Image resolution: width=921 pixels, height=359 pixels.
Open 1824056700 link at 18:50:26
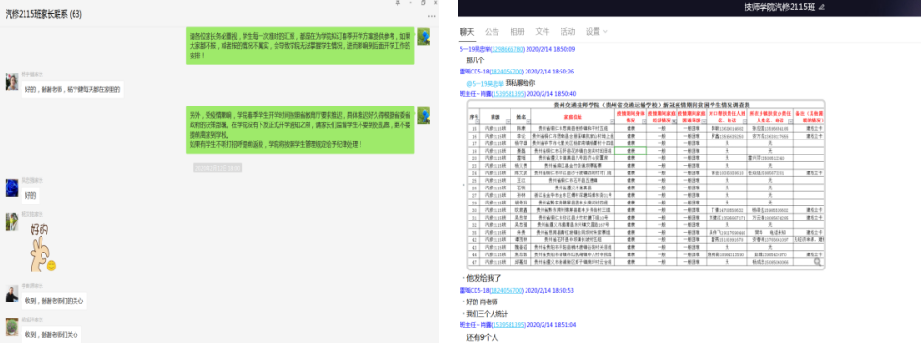(x=508, y=72)
